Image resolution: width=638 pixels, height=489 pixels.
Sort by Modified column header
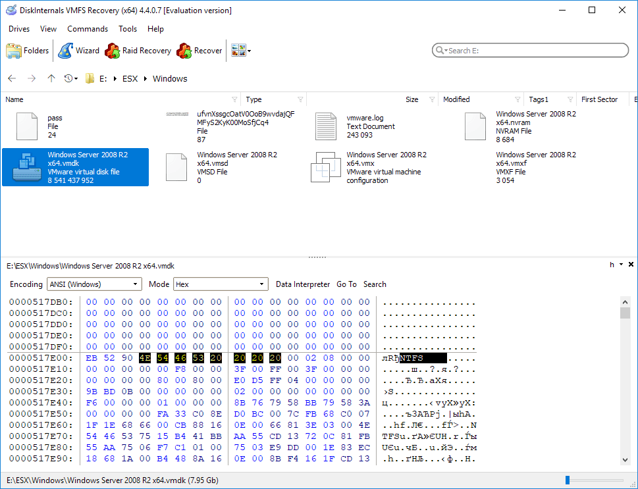456,99
